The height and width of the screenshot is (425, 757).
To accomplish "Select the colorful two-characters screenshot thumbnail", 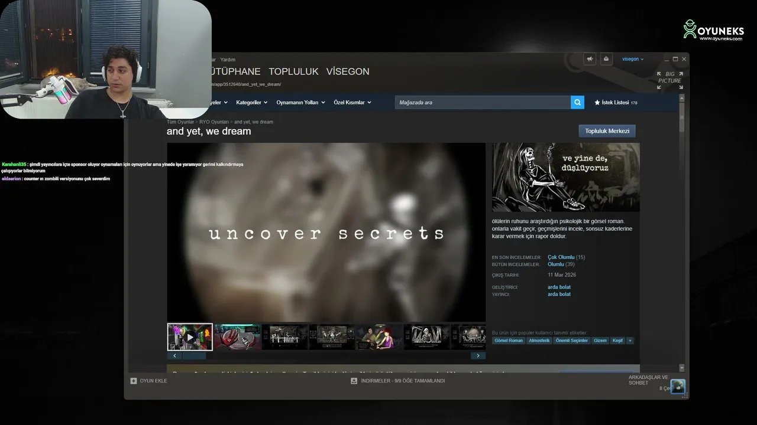I will point(379,337).
